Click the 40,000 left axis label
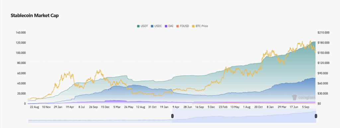340x128 pixels. click(x=22, y=84)
